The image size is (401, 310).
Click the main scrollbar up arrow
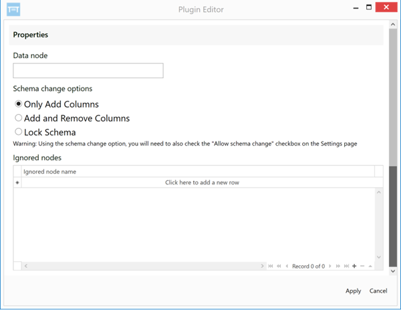[393, 25]
